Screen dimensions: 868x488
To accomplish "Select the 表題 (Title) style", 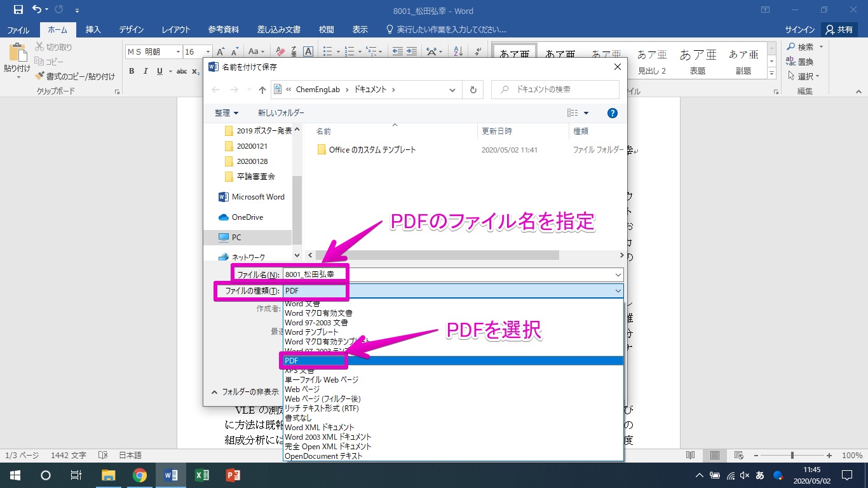I will point(698,62).
